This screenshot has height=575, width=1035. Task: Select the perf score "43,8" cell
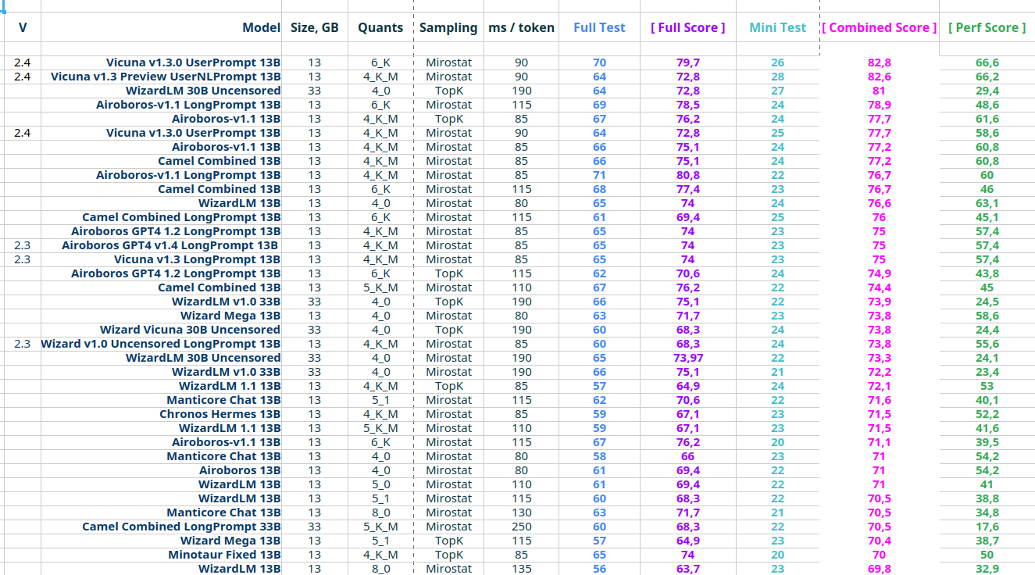(987, 273)
